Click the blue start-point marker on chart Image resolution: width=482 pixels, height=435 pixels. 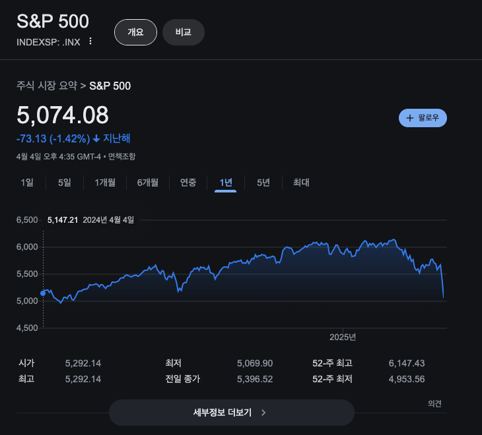(x=43, y=293)
